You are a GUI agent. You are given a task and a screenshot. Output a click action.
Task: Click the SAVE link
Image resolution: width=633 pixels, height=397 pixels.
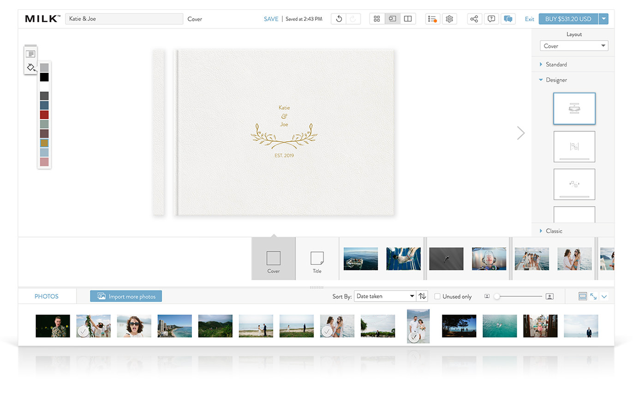(x=271, y=19)
